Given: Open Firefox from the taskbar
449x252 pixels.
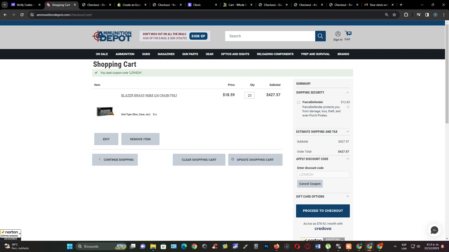Looking at the screenshot, I should 277,246.
